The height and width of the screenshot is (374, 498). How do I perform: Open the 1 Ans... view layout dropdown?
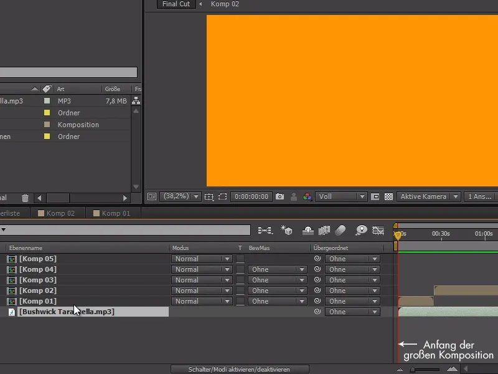(481, 196)
